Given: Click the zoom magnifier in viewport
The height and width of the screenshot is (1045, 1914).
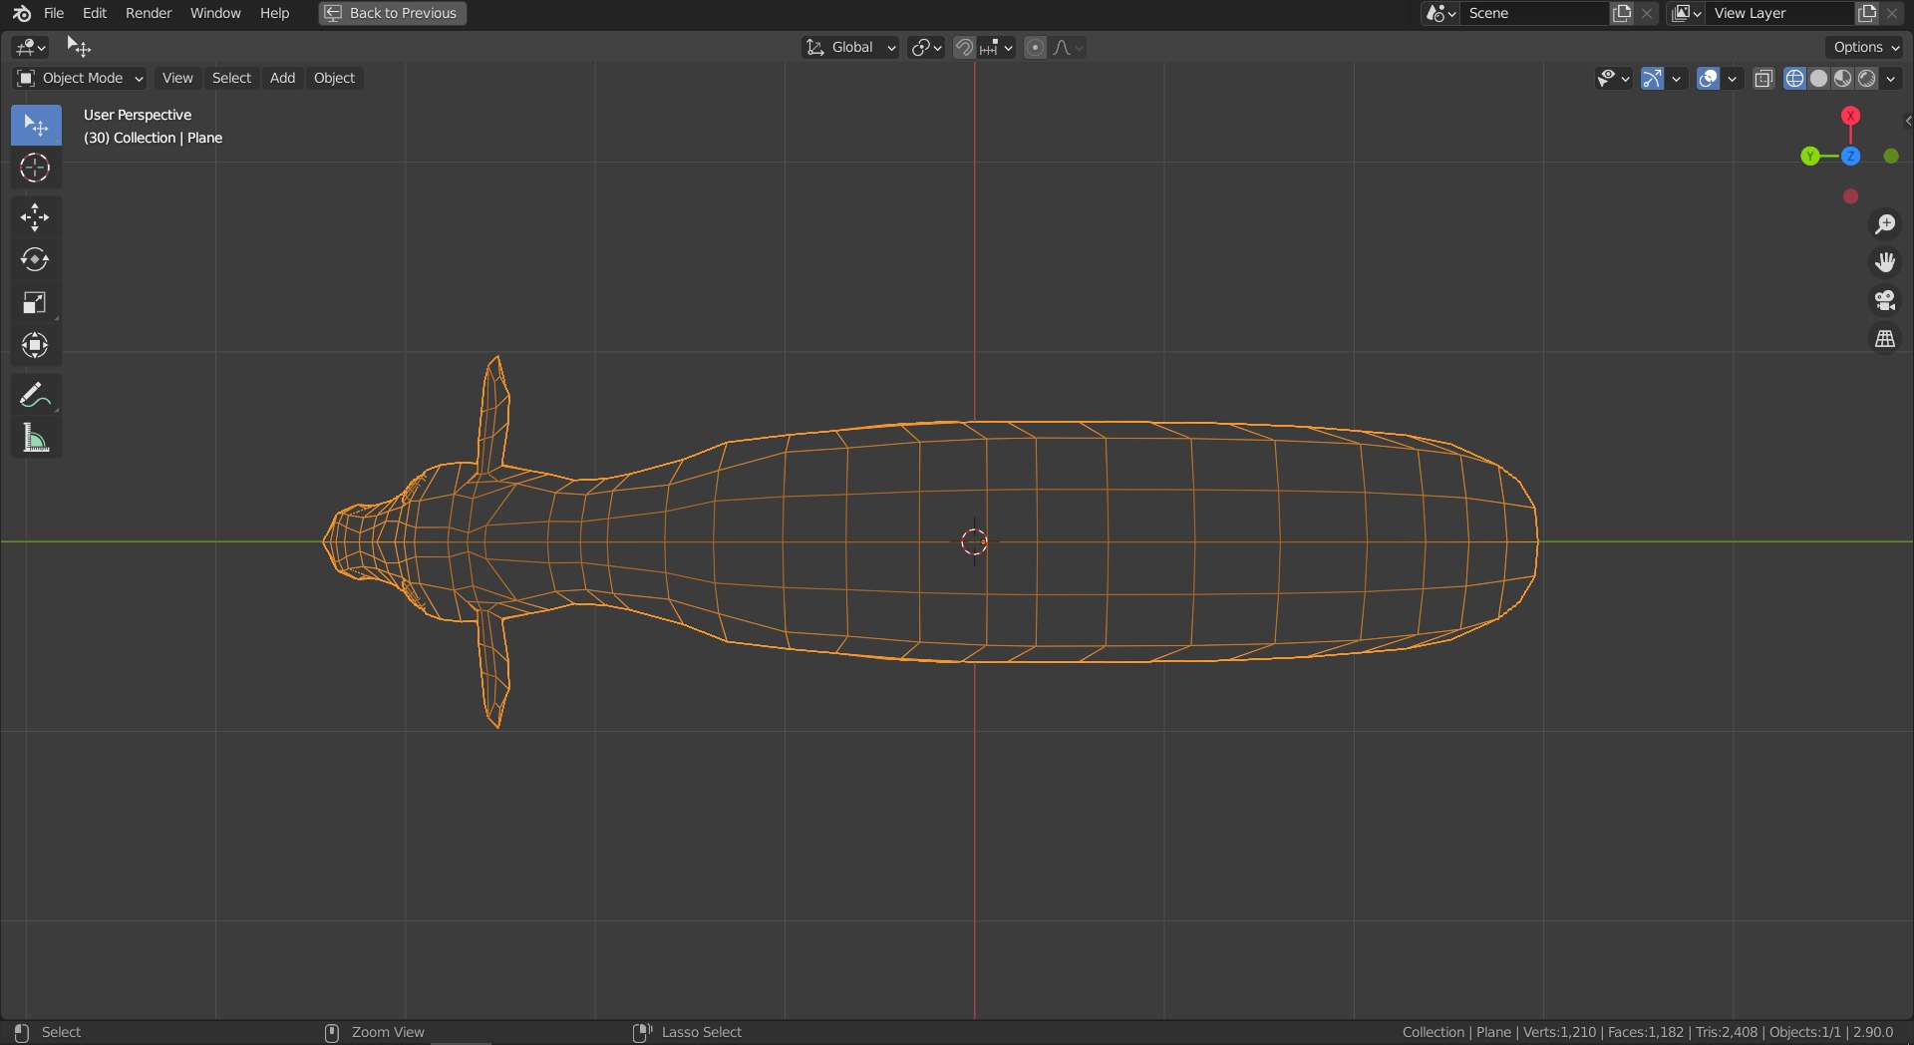Looking at the screenshot, I should [x=1884, y=224].
